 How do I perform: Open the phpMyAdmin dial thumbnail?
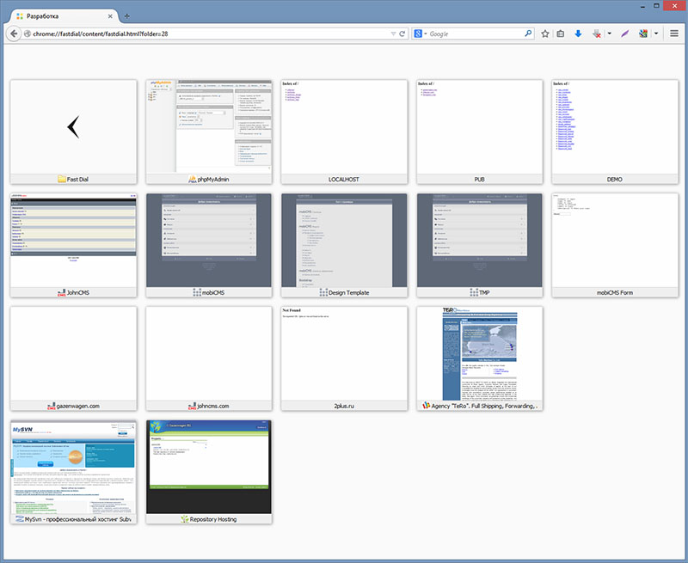(209, 126)
